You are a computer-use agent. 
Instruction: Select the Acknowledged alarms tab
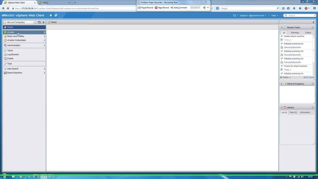(305, 112)
